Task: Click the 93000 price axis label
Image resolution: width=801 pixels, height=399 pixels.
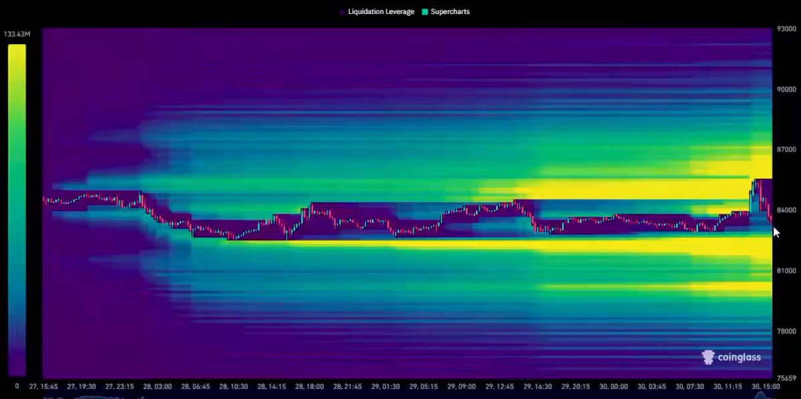Action: pos(787,29)
